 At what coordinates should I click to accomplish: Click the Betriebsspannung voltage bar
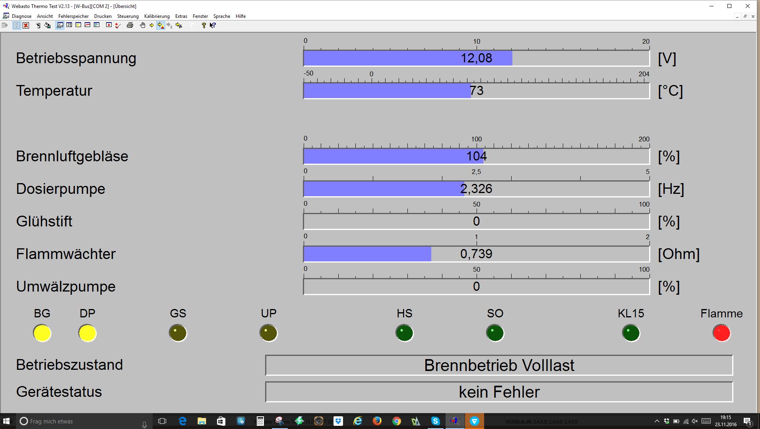pos(476,58)
